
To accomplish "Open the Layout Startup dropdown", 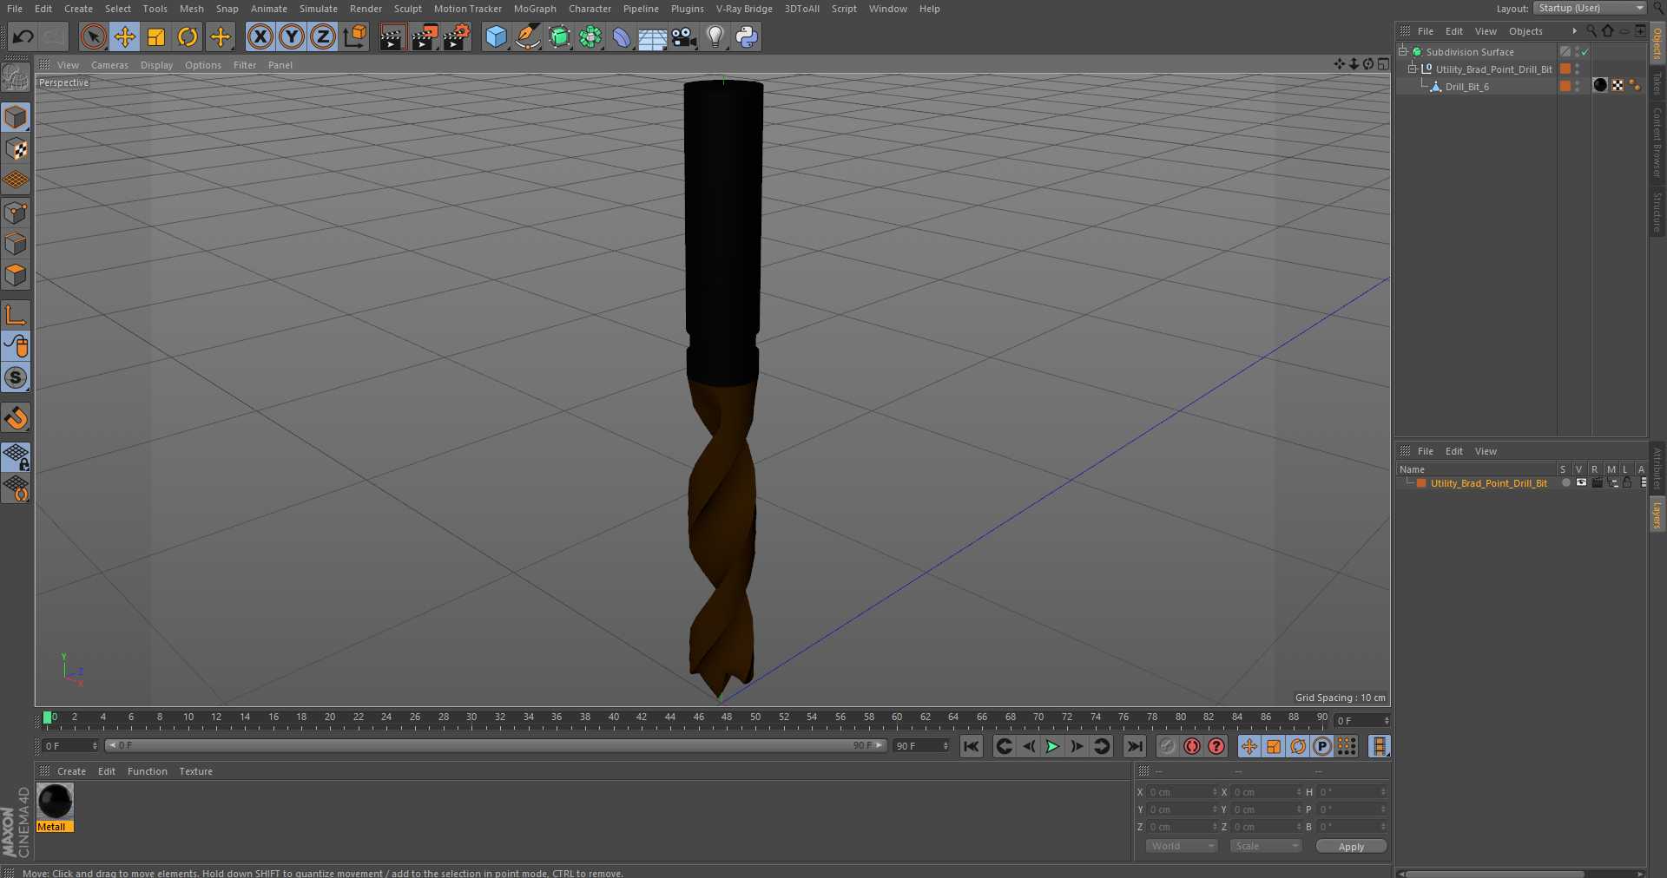I will point(1590,8).
